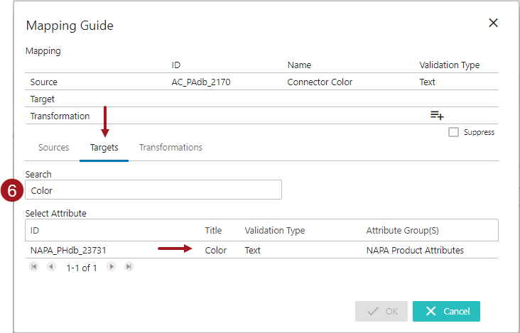Switch to the Sources tab

pos(54,148)
